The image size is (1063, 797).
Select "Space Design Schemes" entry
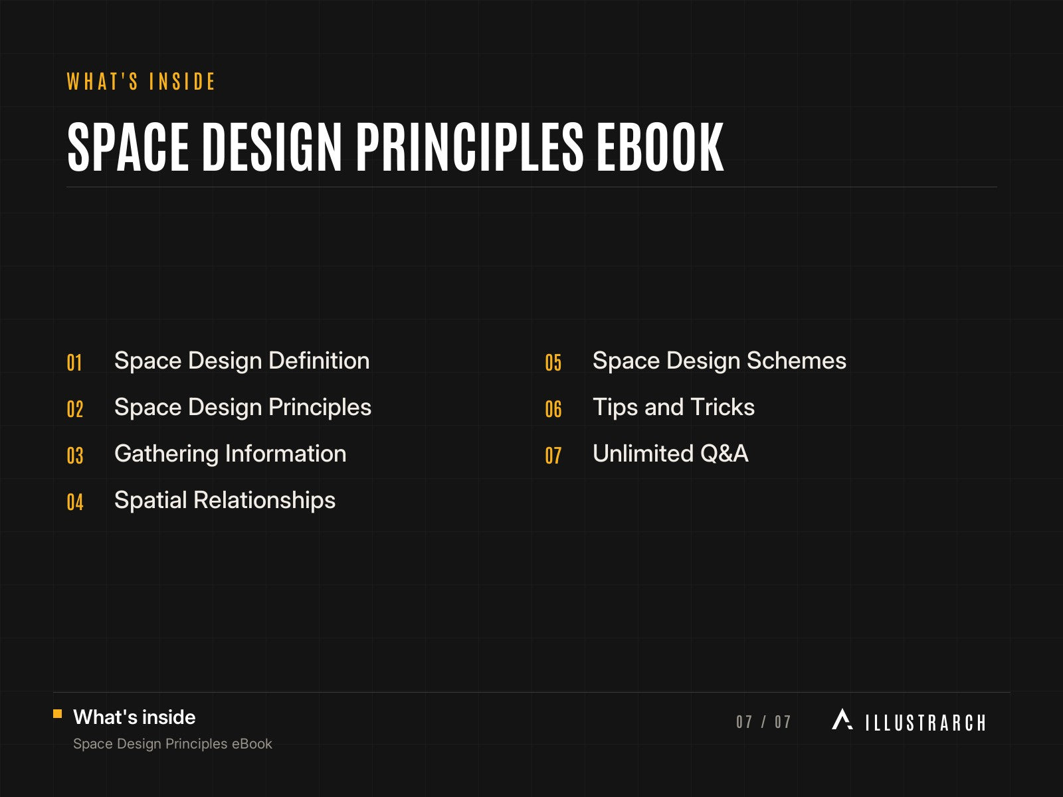pos(720,361)
